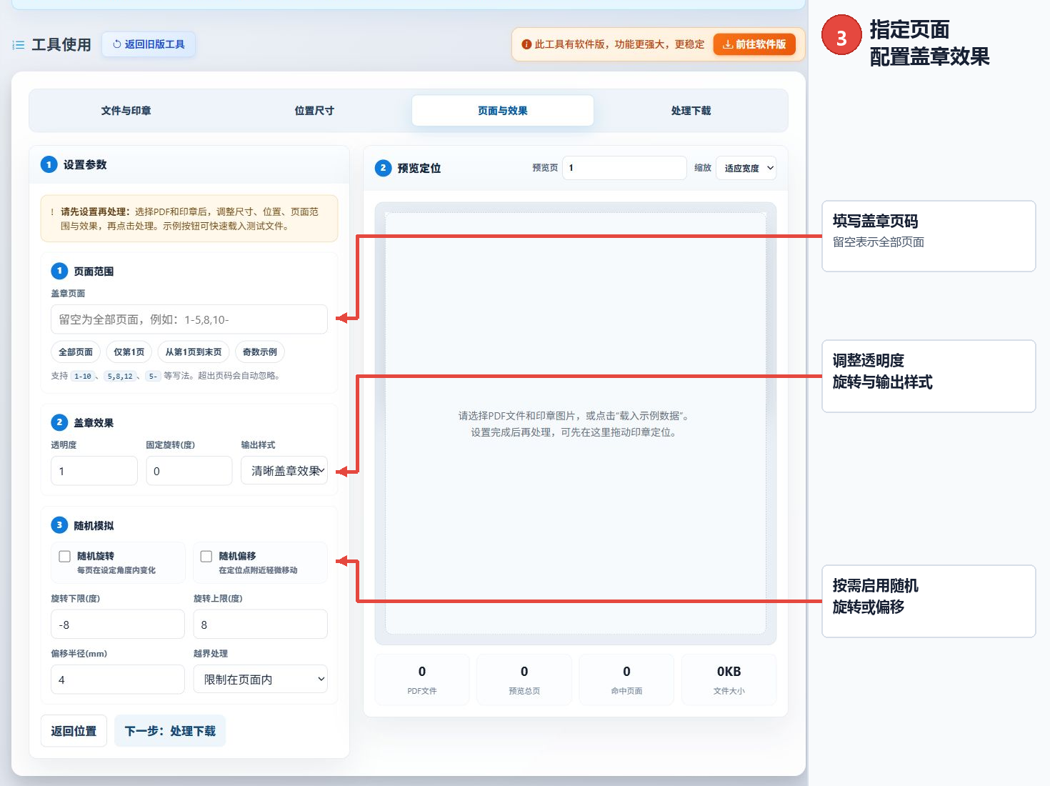Click 前往软件版 download button
Viewport: 1050px width, 786px height.
[x=754, y=44]
